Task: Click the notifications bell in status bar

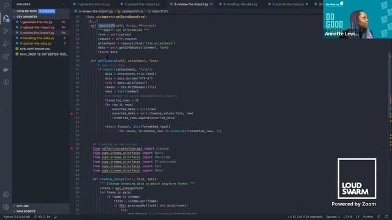Action: [386, 217]
